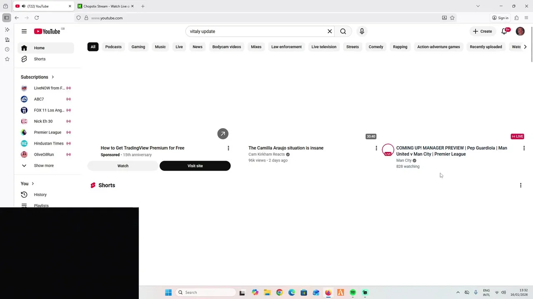Clear the search box with the X icon
Image resolution: width=533 pixels, height=299 pixels.
(x=330, y=31)
